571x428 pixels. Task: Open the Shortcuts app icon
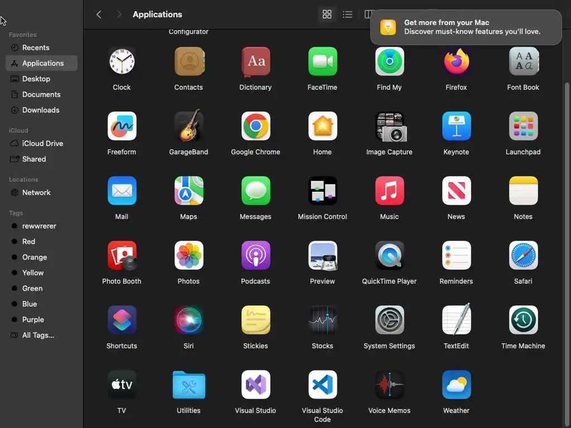pos(122,320)
